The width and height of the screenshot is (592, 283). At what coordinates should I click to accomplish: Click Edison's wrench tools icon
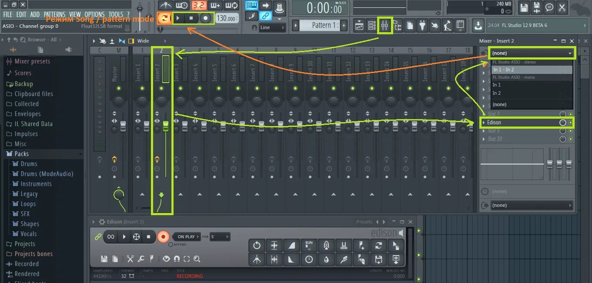pos(141,259)
